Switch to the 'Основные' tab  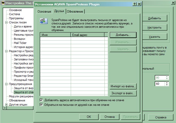coord(44,12)
